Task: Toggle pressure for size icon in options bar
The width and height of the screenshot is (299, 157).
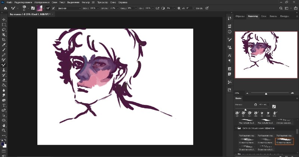Action: click(x=207, y=8)
